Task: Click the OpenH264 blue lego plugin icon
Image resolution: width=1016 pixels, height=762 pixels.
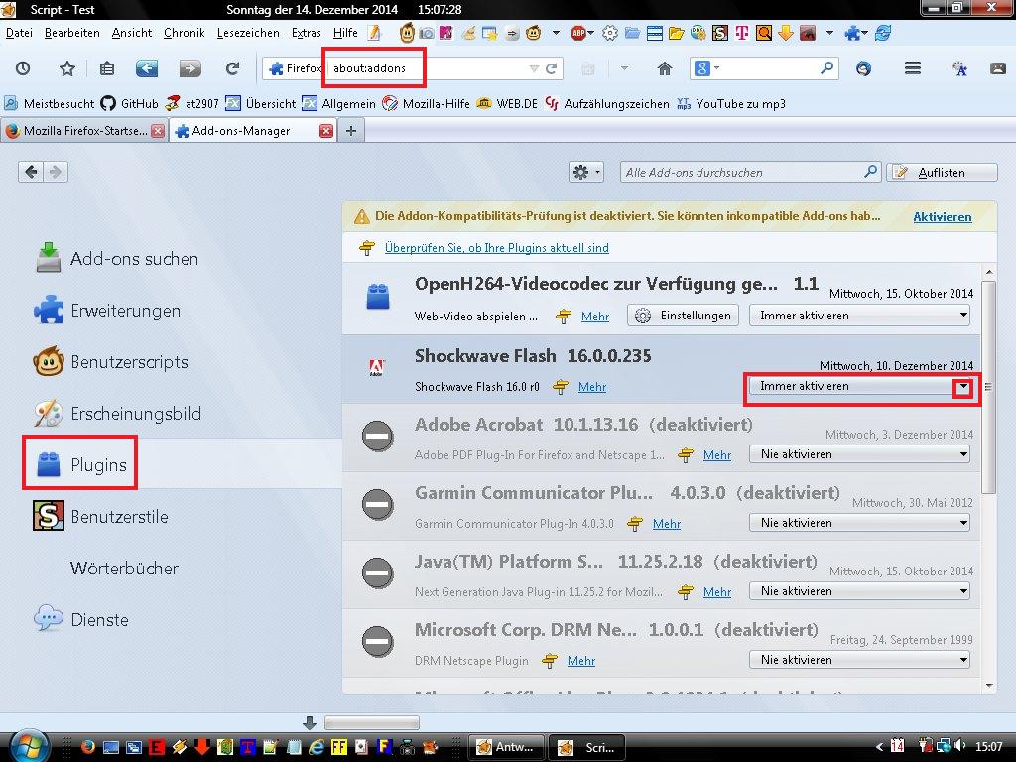Action: click(378, 298)
